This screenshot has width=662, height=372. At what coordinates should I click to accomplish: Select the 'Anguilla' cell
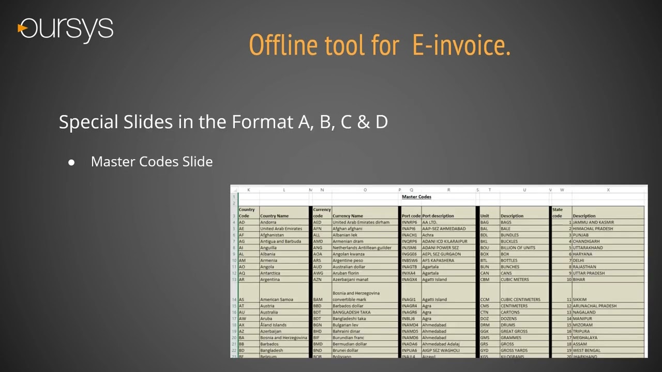coord(284,247)
